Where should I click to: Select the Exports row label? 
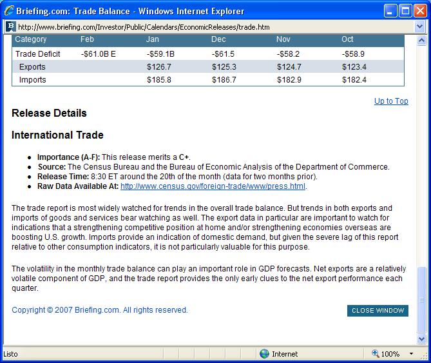[x=32, y=67]
